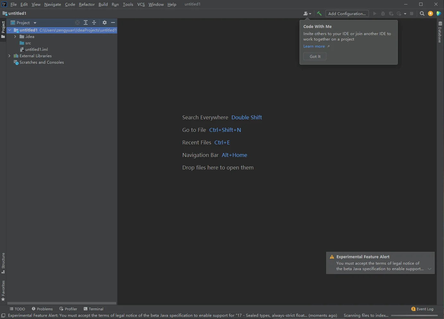Open Project panel gear options
The width and height of the screenshot is (444, 319).
pos(105,23)
